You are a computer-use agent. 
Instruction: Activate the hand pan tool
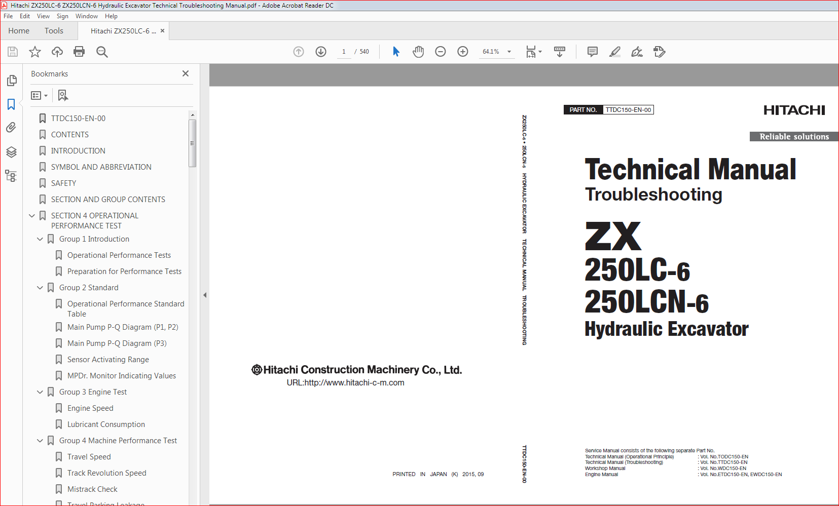tap(418, 52)
